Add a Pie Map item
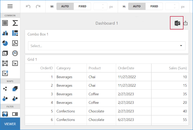Viewport: 193px width, 130px height. [15, 99]
